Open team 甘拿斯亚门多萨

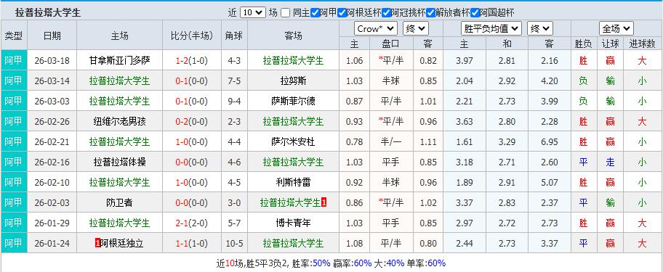pyautogui.click(x=119, y=60)
